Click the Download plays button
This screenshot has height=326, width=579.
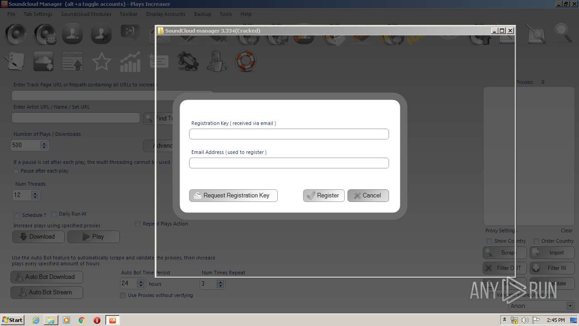click(x=38, y=237)
